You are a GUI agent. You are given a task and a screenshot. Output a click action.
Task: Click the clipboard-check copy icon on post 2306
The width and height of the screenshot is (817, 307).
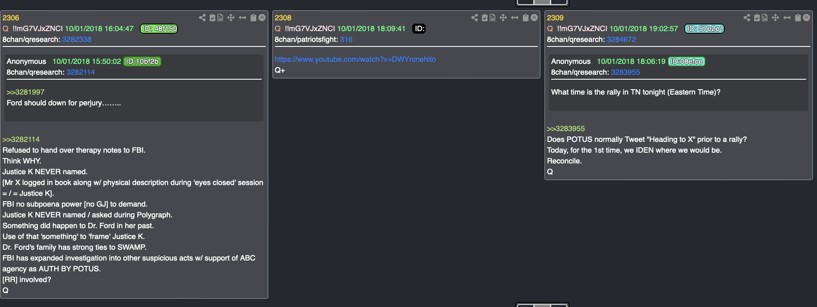[x=212, y=17]
